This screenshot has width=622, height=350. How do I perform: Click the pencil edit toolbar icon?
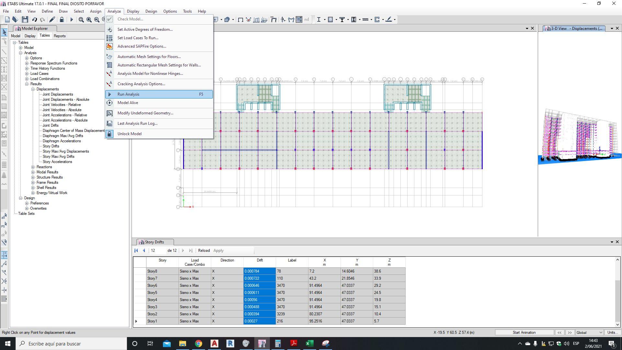[52, 19]
